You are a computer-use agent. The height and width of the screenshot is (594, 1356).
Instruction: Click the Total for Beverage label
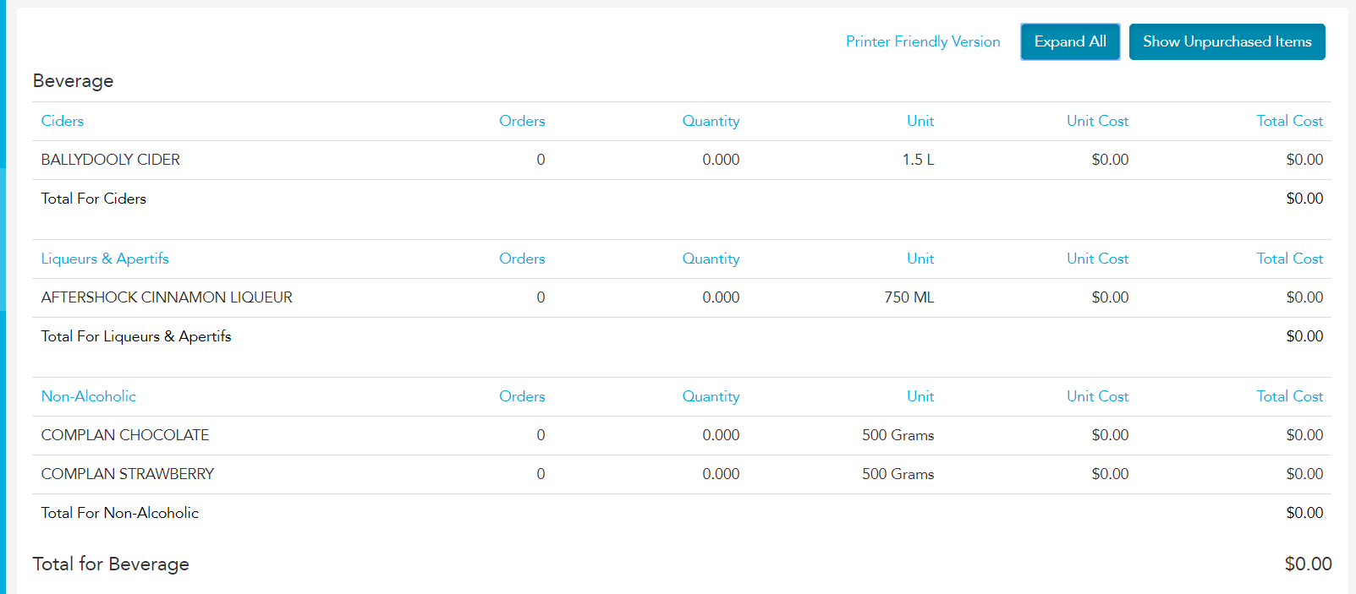click(111, 564)
